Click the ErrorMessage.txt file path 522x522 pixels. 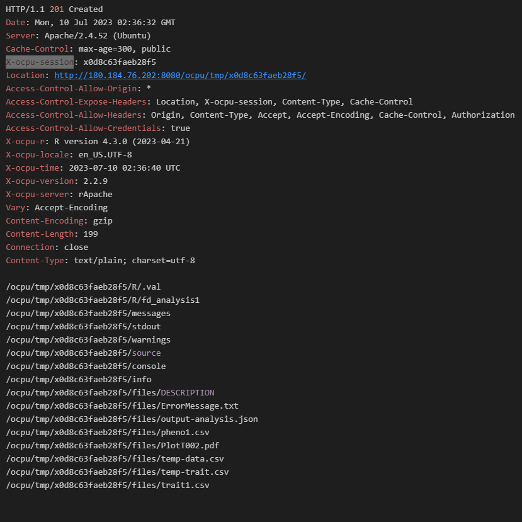coord(122,406)
